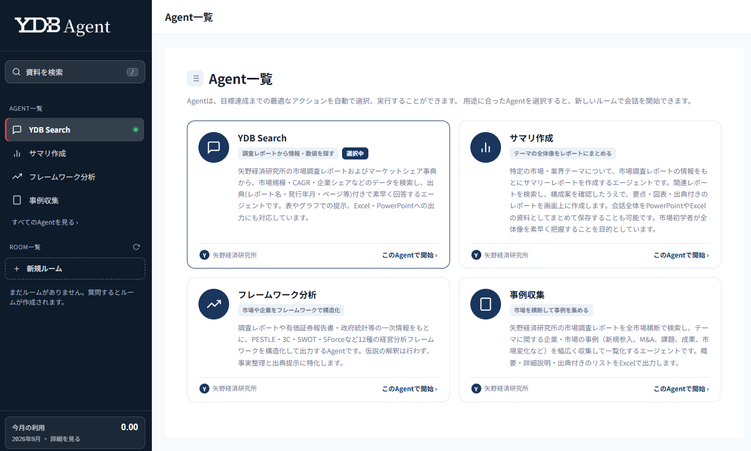Click the 市場や企業をフレームワークで構造化 tag
Viewport: 751px width, 451px height.
point(291,310)
